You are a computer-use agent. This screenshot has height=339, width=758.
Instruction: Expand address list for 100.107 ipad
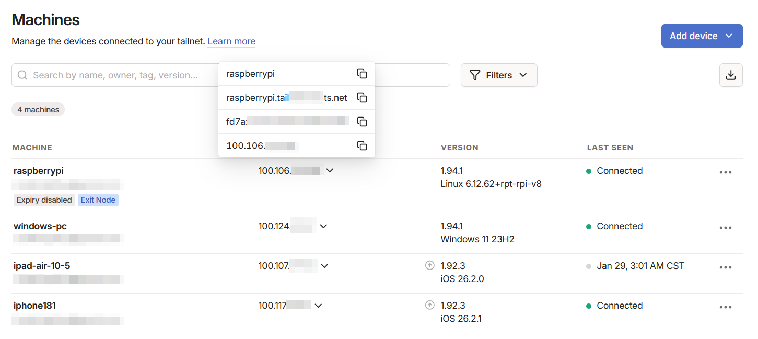[x=324, y=266]
